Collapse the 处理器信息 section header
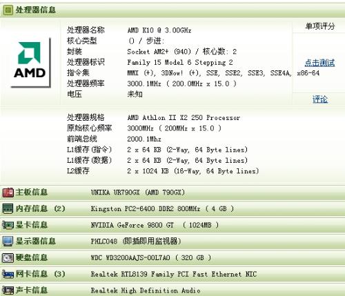The height and width of the screenshot is (296, 345). point(172,10)
